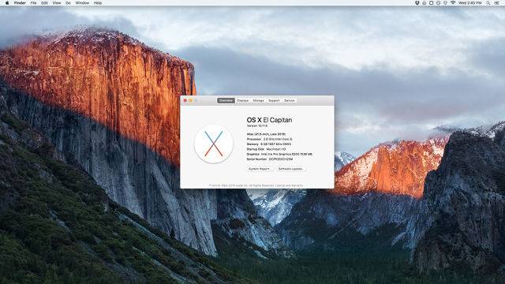Viewport: 505px width, 284px height.
Task: Click the System Report button
Action: (260, 169)
